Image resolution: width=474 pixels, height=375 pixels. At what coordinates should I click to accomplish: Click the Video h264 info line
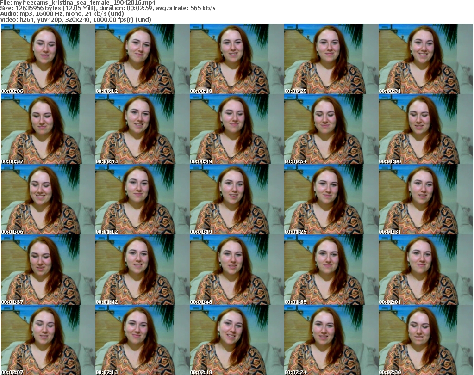[x=75, y=19]
